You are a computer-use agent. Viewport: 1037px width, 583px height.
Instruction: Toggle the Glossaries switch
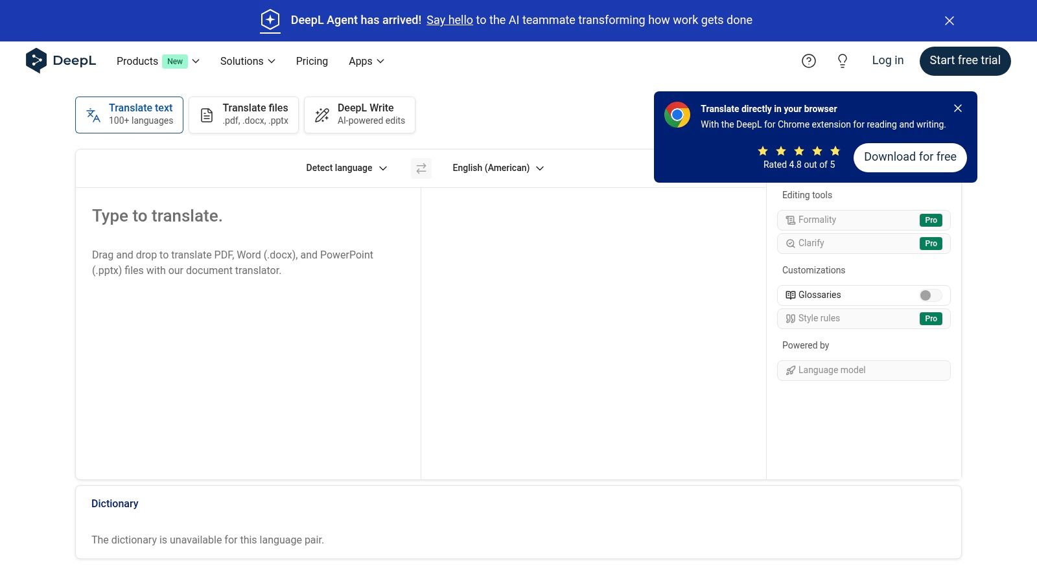pos(929,295)
